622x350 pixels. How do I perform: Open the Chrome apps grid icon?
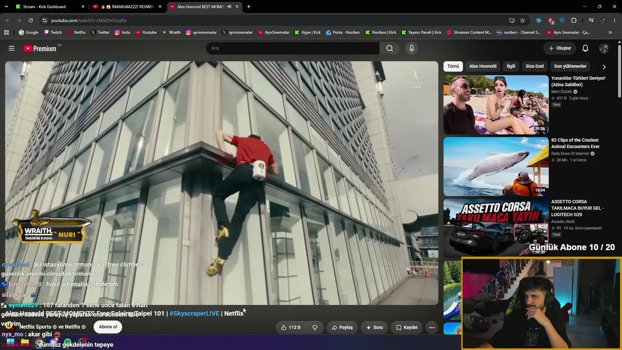pyautogui.click(x=6, y=33)
